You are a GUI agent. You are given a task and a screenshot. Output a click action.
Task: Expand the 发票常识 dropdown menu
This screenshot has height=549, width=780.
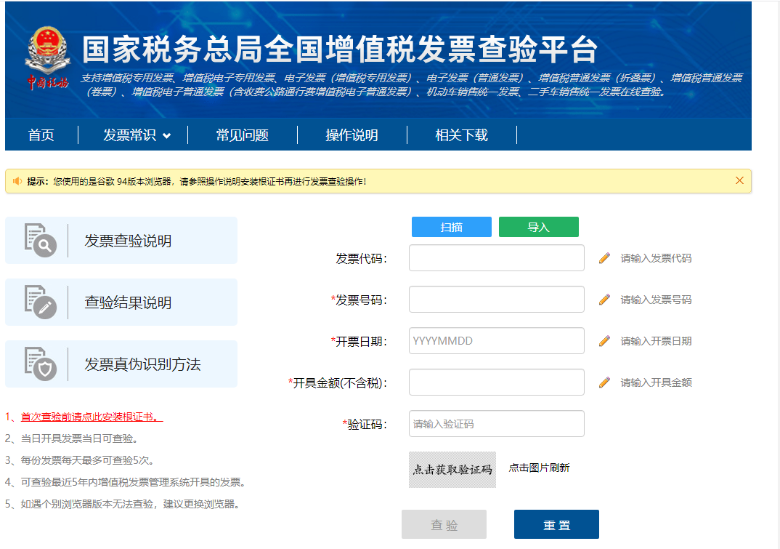point(137,135)
